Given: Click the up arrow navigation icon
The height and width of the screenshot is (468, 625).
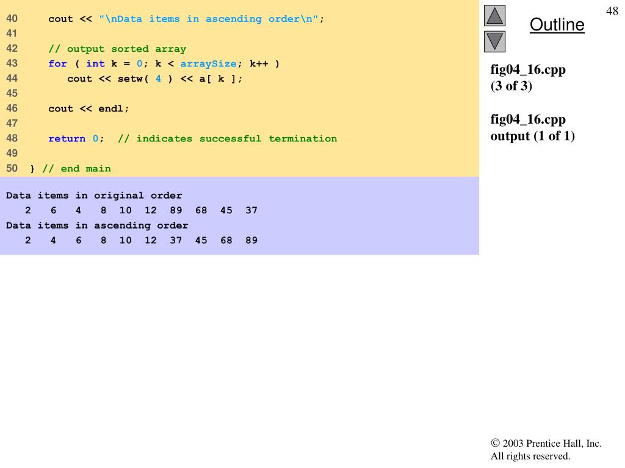Looking at the screenshot, I should (494, 15).
